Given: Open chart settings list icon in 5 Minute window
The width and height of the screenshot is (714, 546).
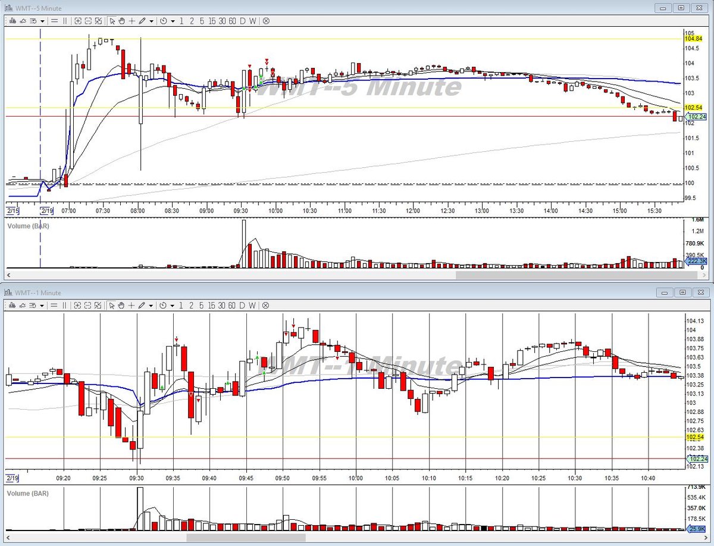Looking at the screenshot, I should coord(33,21).
